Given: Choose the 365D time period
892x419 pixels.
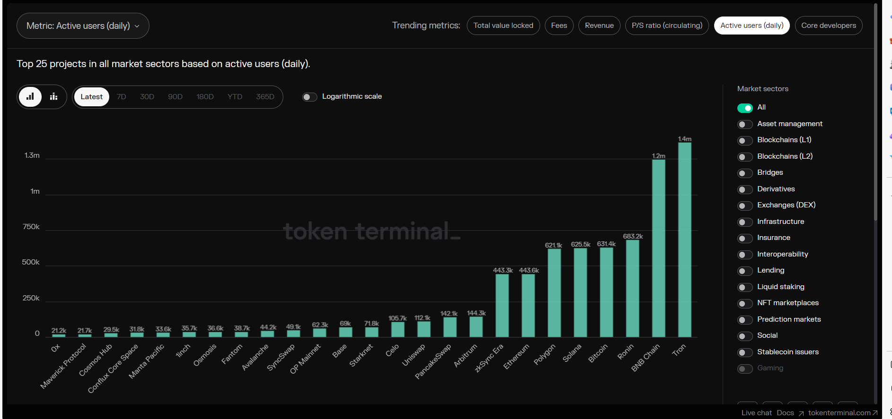Looking at the screenshot, I should pos(265,97).
